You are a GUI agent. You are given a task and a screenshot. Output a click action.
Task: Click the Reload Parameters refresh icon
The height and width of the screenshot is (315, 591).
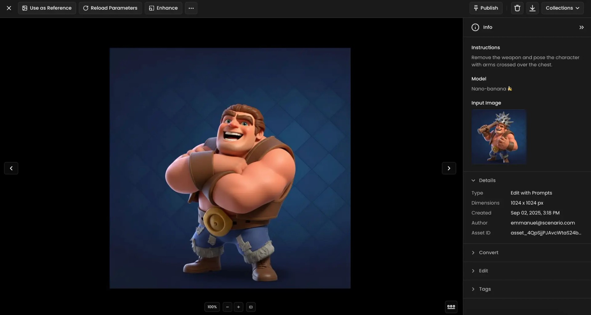(x=86, y=8)
